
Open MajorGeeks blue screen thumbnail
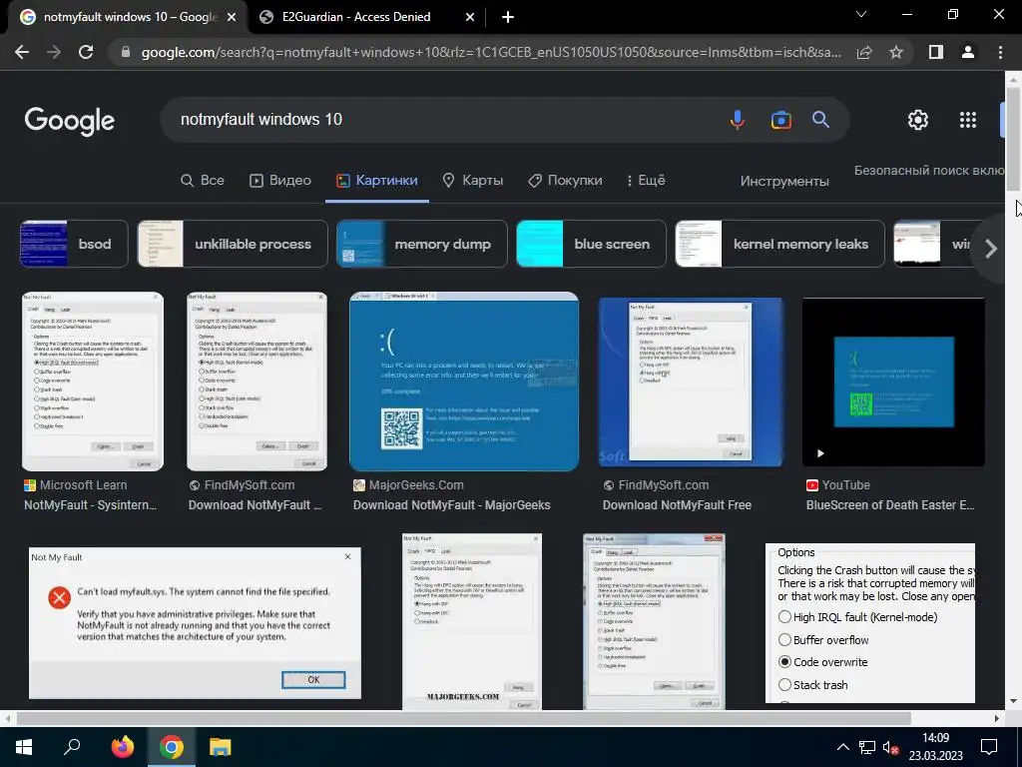tap(464, 382)
